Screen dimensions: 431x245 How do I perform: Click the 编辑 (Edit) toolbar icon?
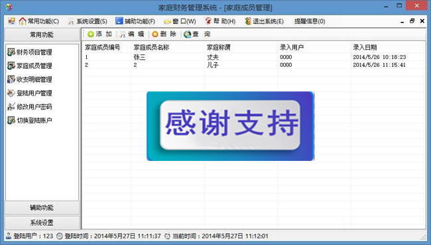123,34
